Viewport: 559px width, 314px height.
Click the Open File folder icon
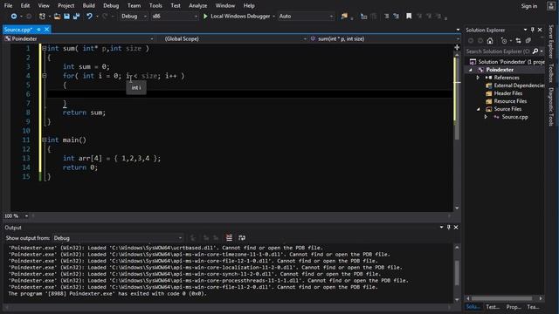57,17
